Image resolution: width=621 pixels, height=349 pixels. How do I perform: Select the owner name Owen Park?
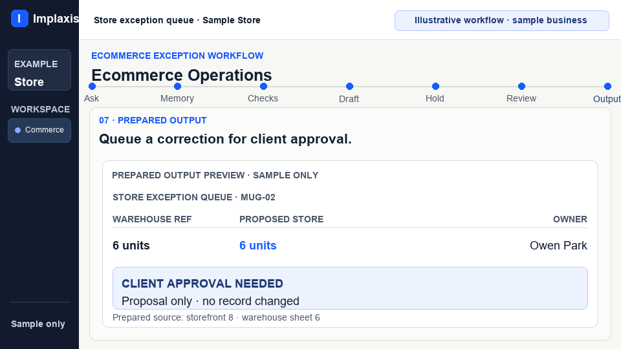pos(558,246)
